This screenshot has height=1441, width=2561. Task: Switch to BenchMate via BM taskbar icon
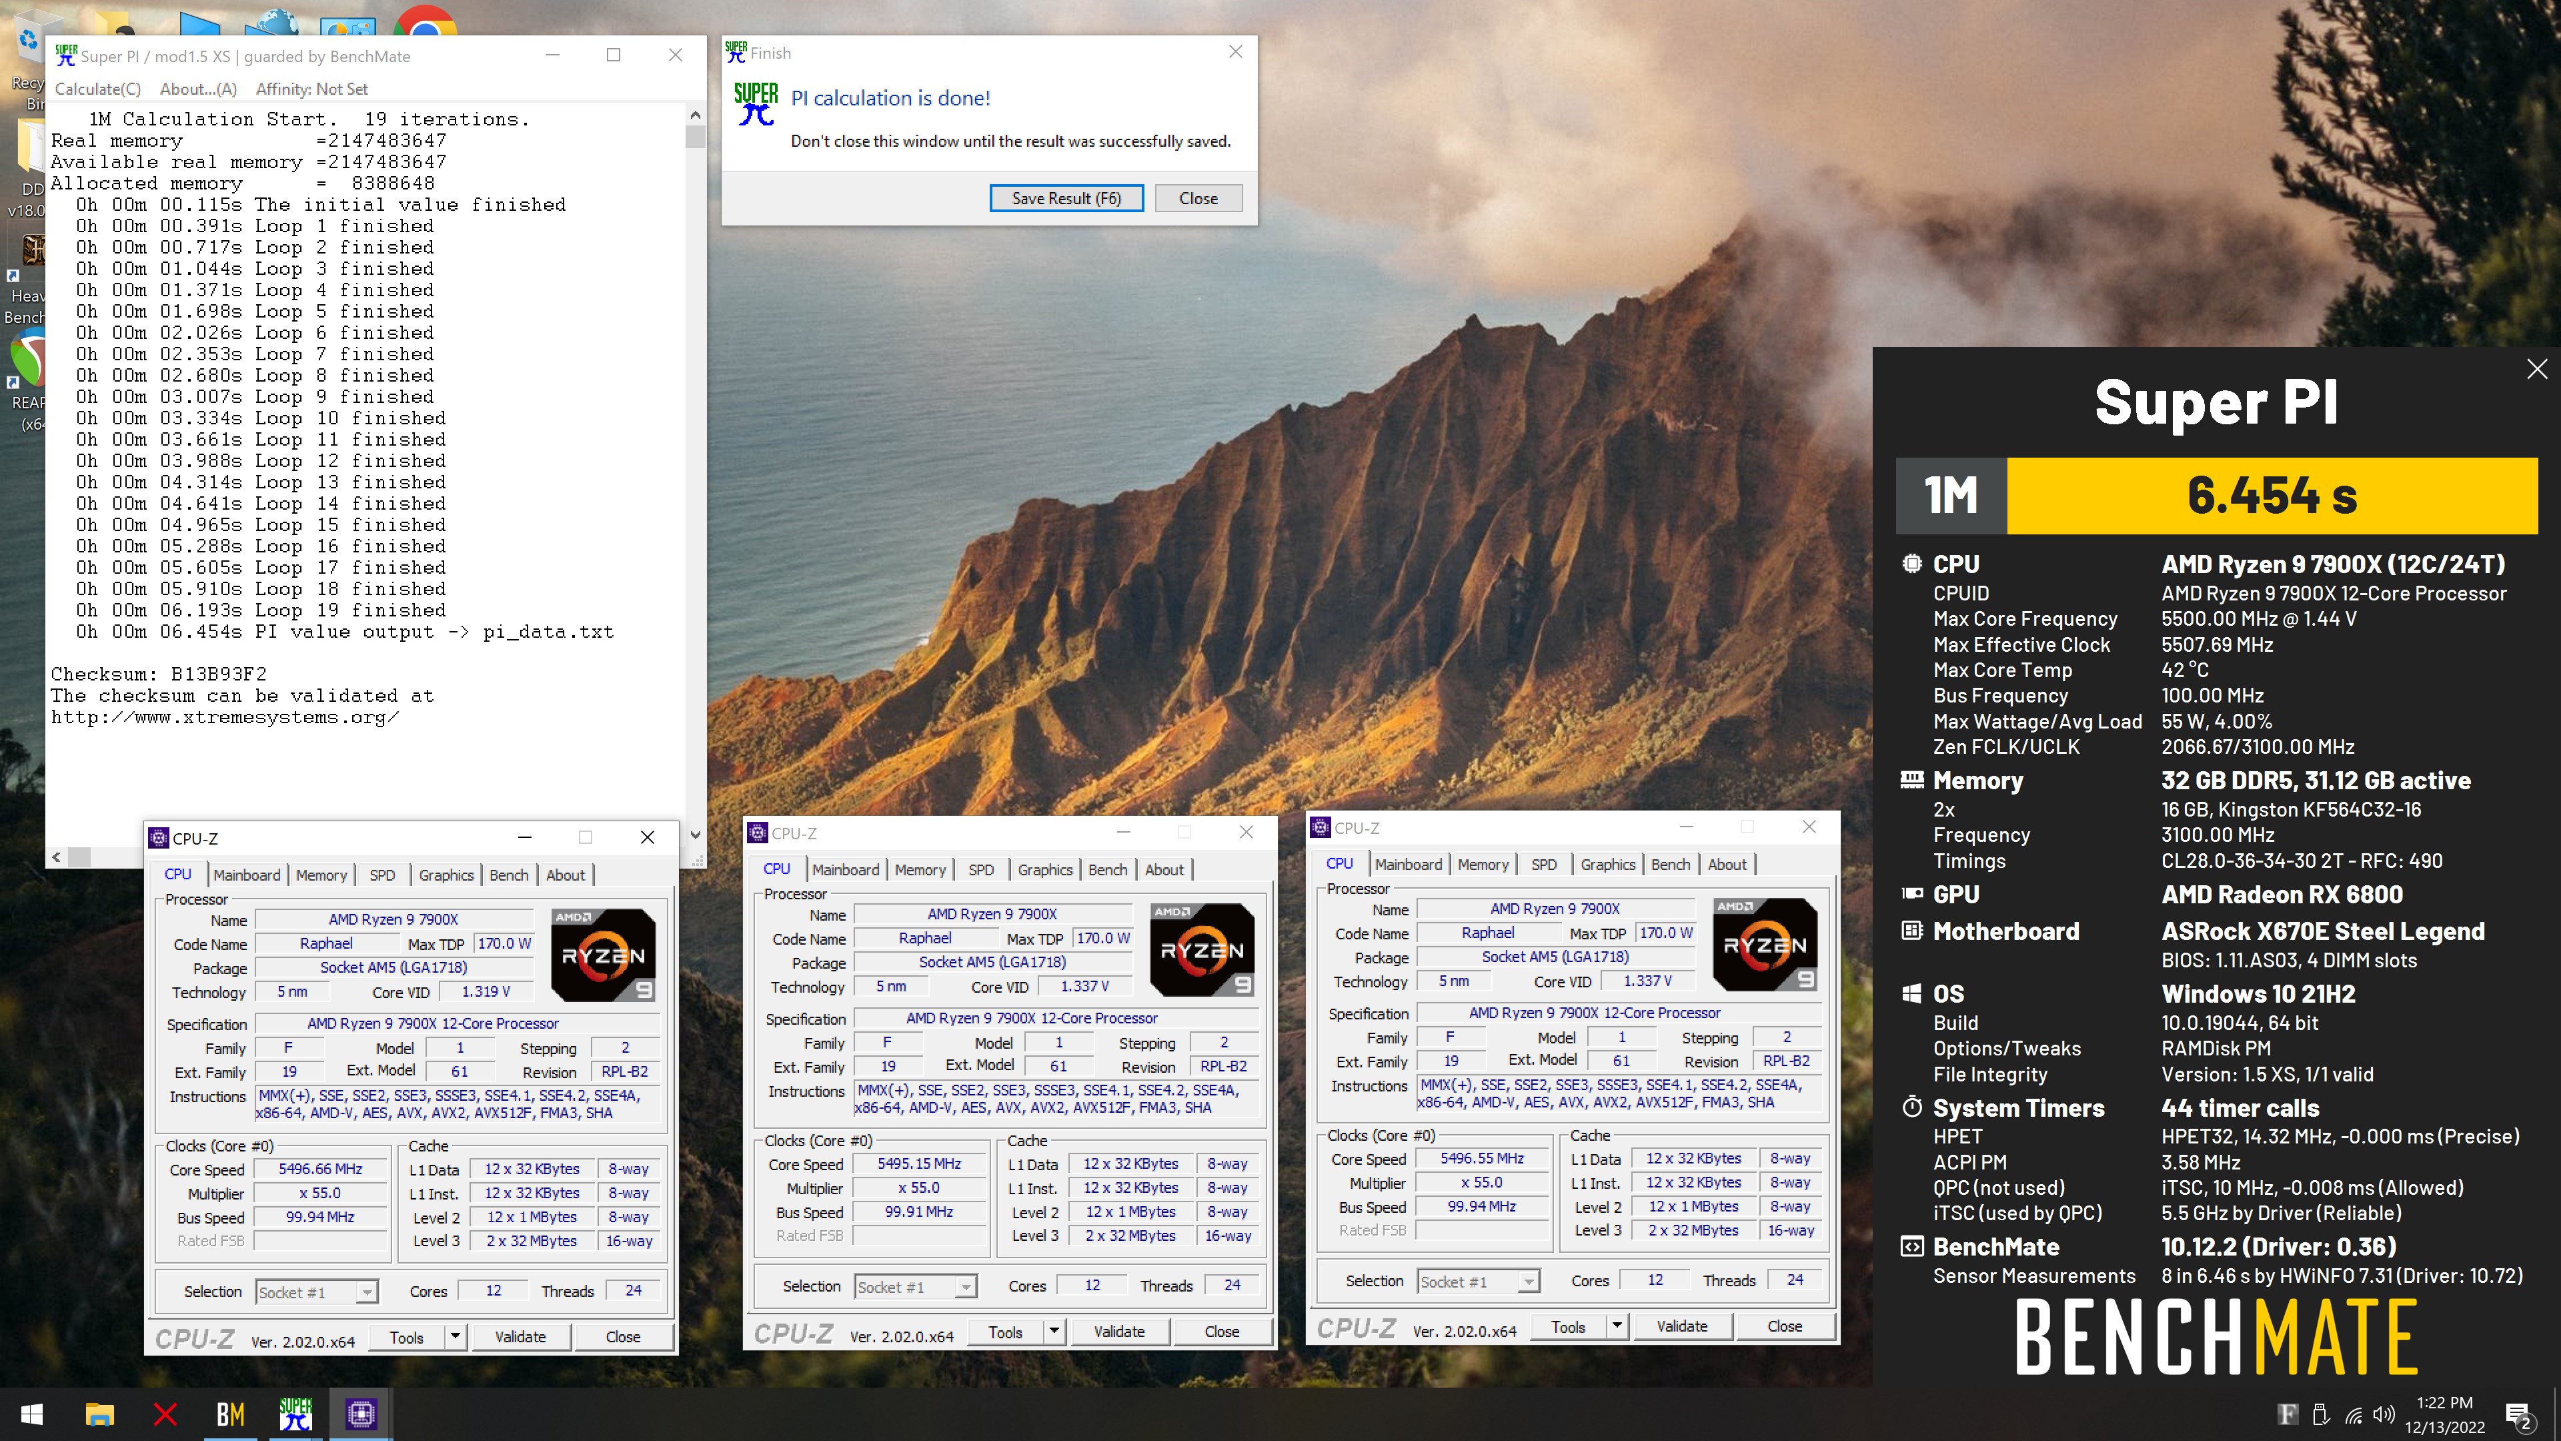pyautogui.click(x=229, y=1414)
